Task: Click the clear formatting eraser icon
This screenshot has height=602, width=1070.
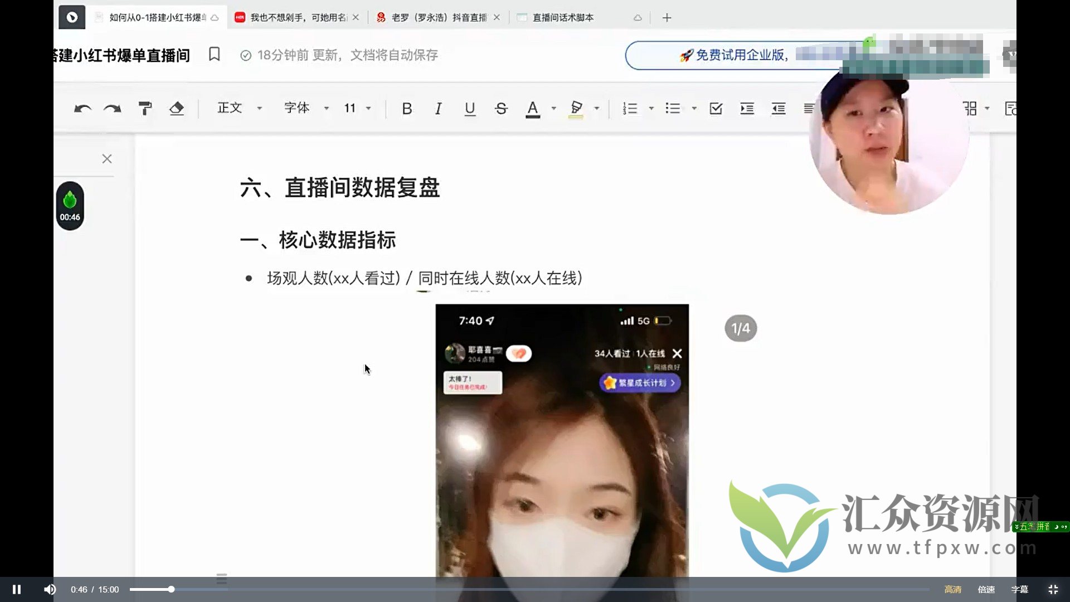Action: [177, 109]
